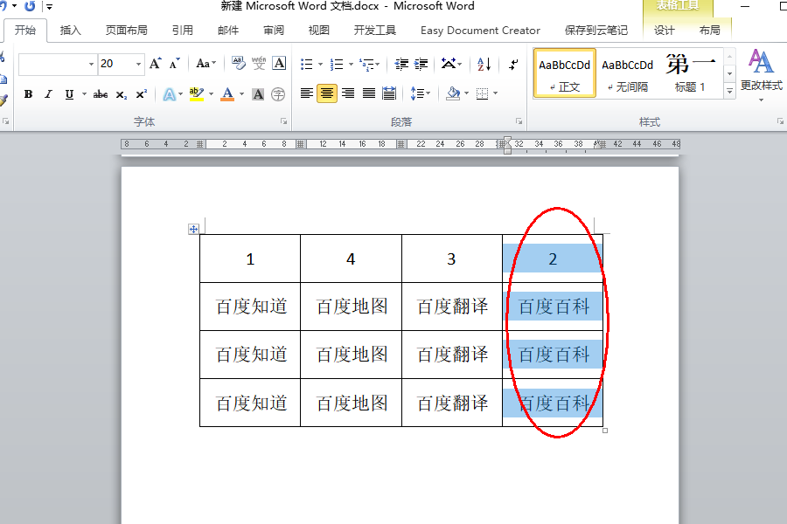Click the table cell containing 4
Screen dimensions: 787x524
click(351, 259)
